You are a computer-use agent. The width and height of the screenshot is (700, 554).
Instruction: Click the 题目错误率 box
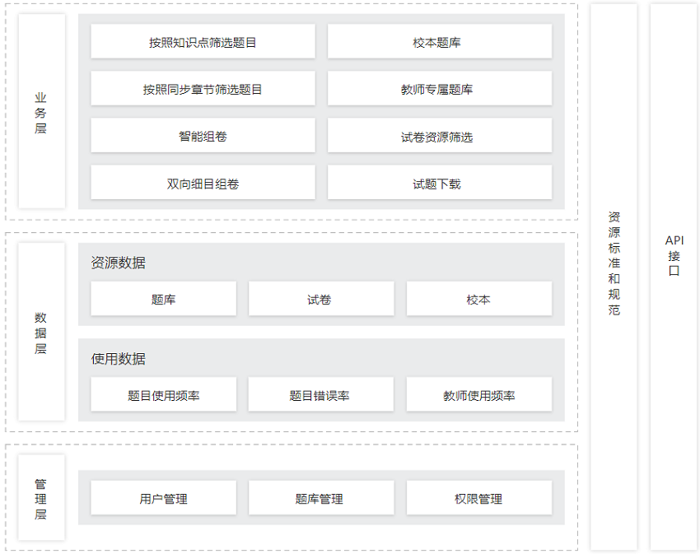click(x=321, y=394)
